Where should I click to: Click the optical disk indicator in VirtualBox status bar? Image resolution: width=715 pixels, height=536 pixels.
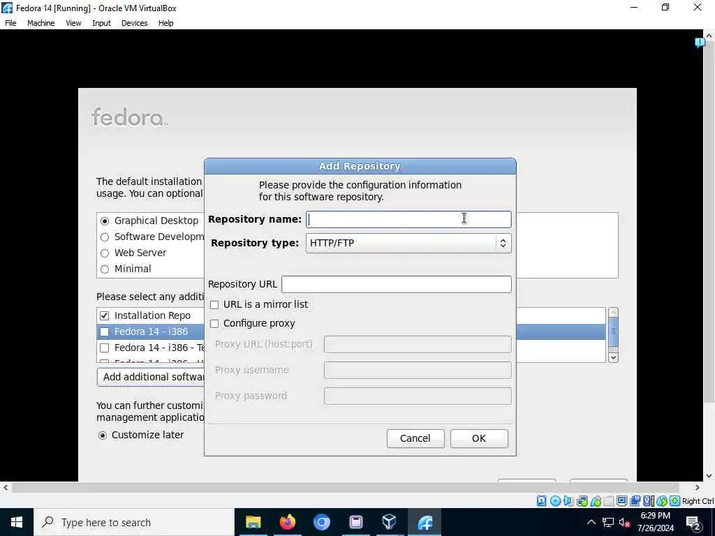(555, 501)
